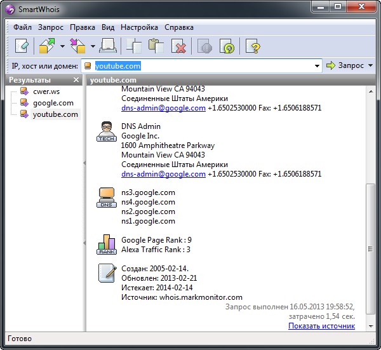Open the Правка menu
The height and width of the screenshot is (350, 381).
83,27
